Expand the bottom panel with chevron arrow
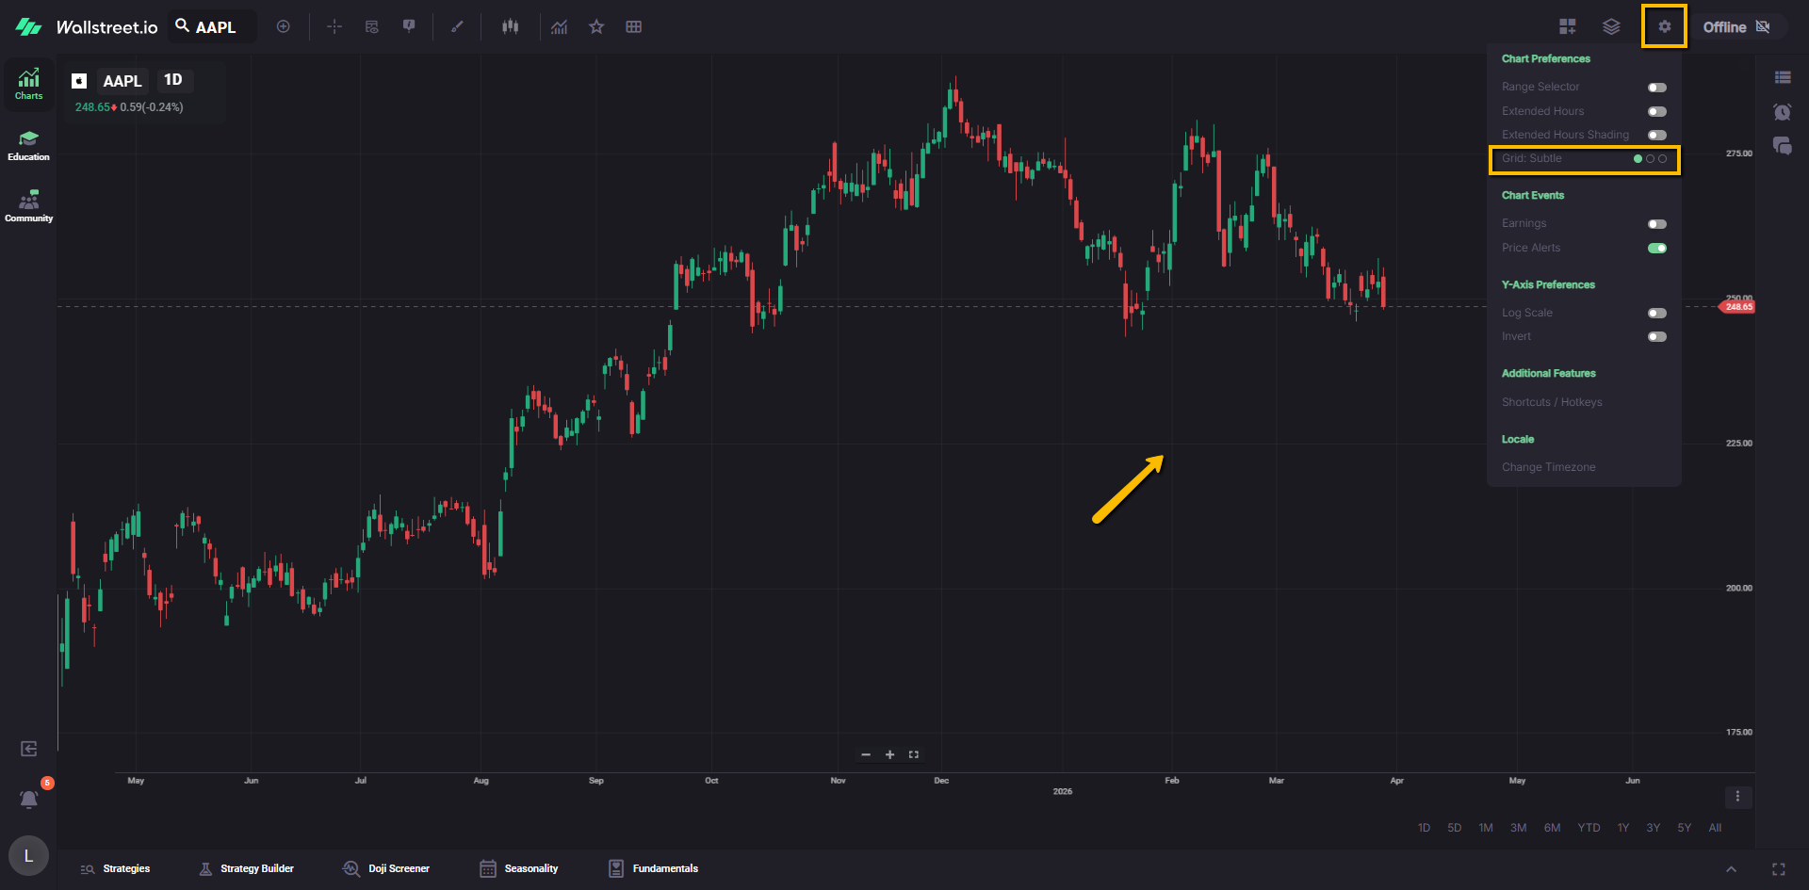This screenshot has height=890, width=1809. (1731, 869)
